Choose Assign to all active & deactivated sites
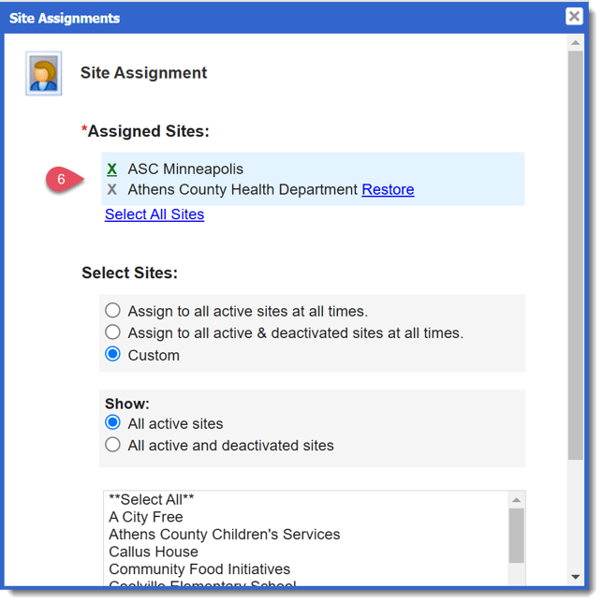 point(113,332)
